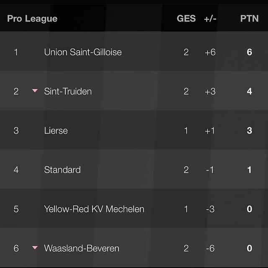This screenshot has width=268, height=268.
Task: Click Yellow-Red KV Mechelen's 0 points value
Action: (x=250, y=209)
